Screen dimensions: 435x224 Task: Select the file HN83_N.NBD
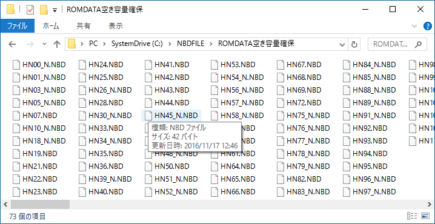pos(304,192)
